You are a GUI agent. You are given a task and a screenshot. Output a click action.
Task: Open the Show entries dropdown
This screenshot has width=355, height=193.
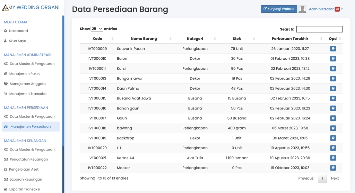(97, 29)
